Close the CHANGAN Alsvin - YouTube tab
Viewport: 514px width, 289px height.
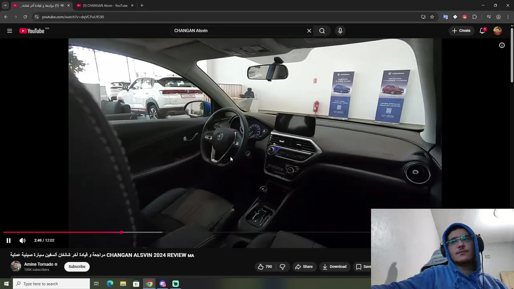[132, 5]
